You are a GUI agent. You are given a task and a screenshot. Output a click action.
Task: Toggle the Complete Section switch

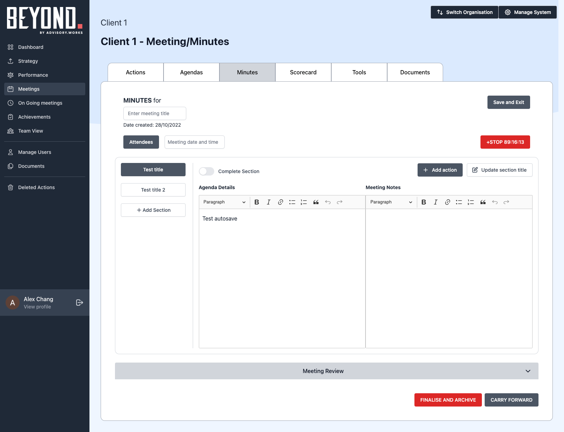tap(207, 171)
